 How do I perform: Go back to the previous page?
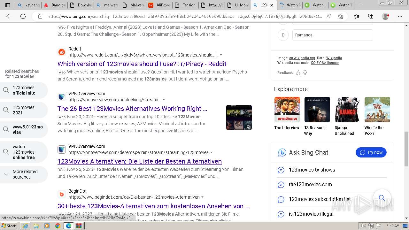[x=9, y=16]
